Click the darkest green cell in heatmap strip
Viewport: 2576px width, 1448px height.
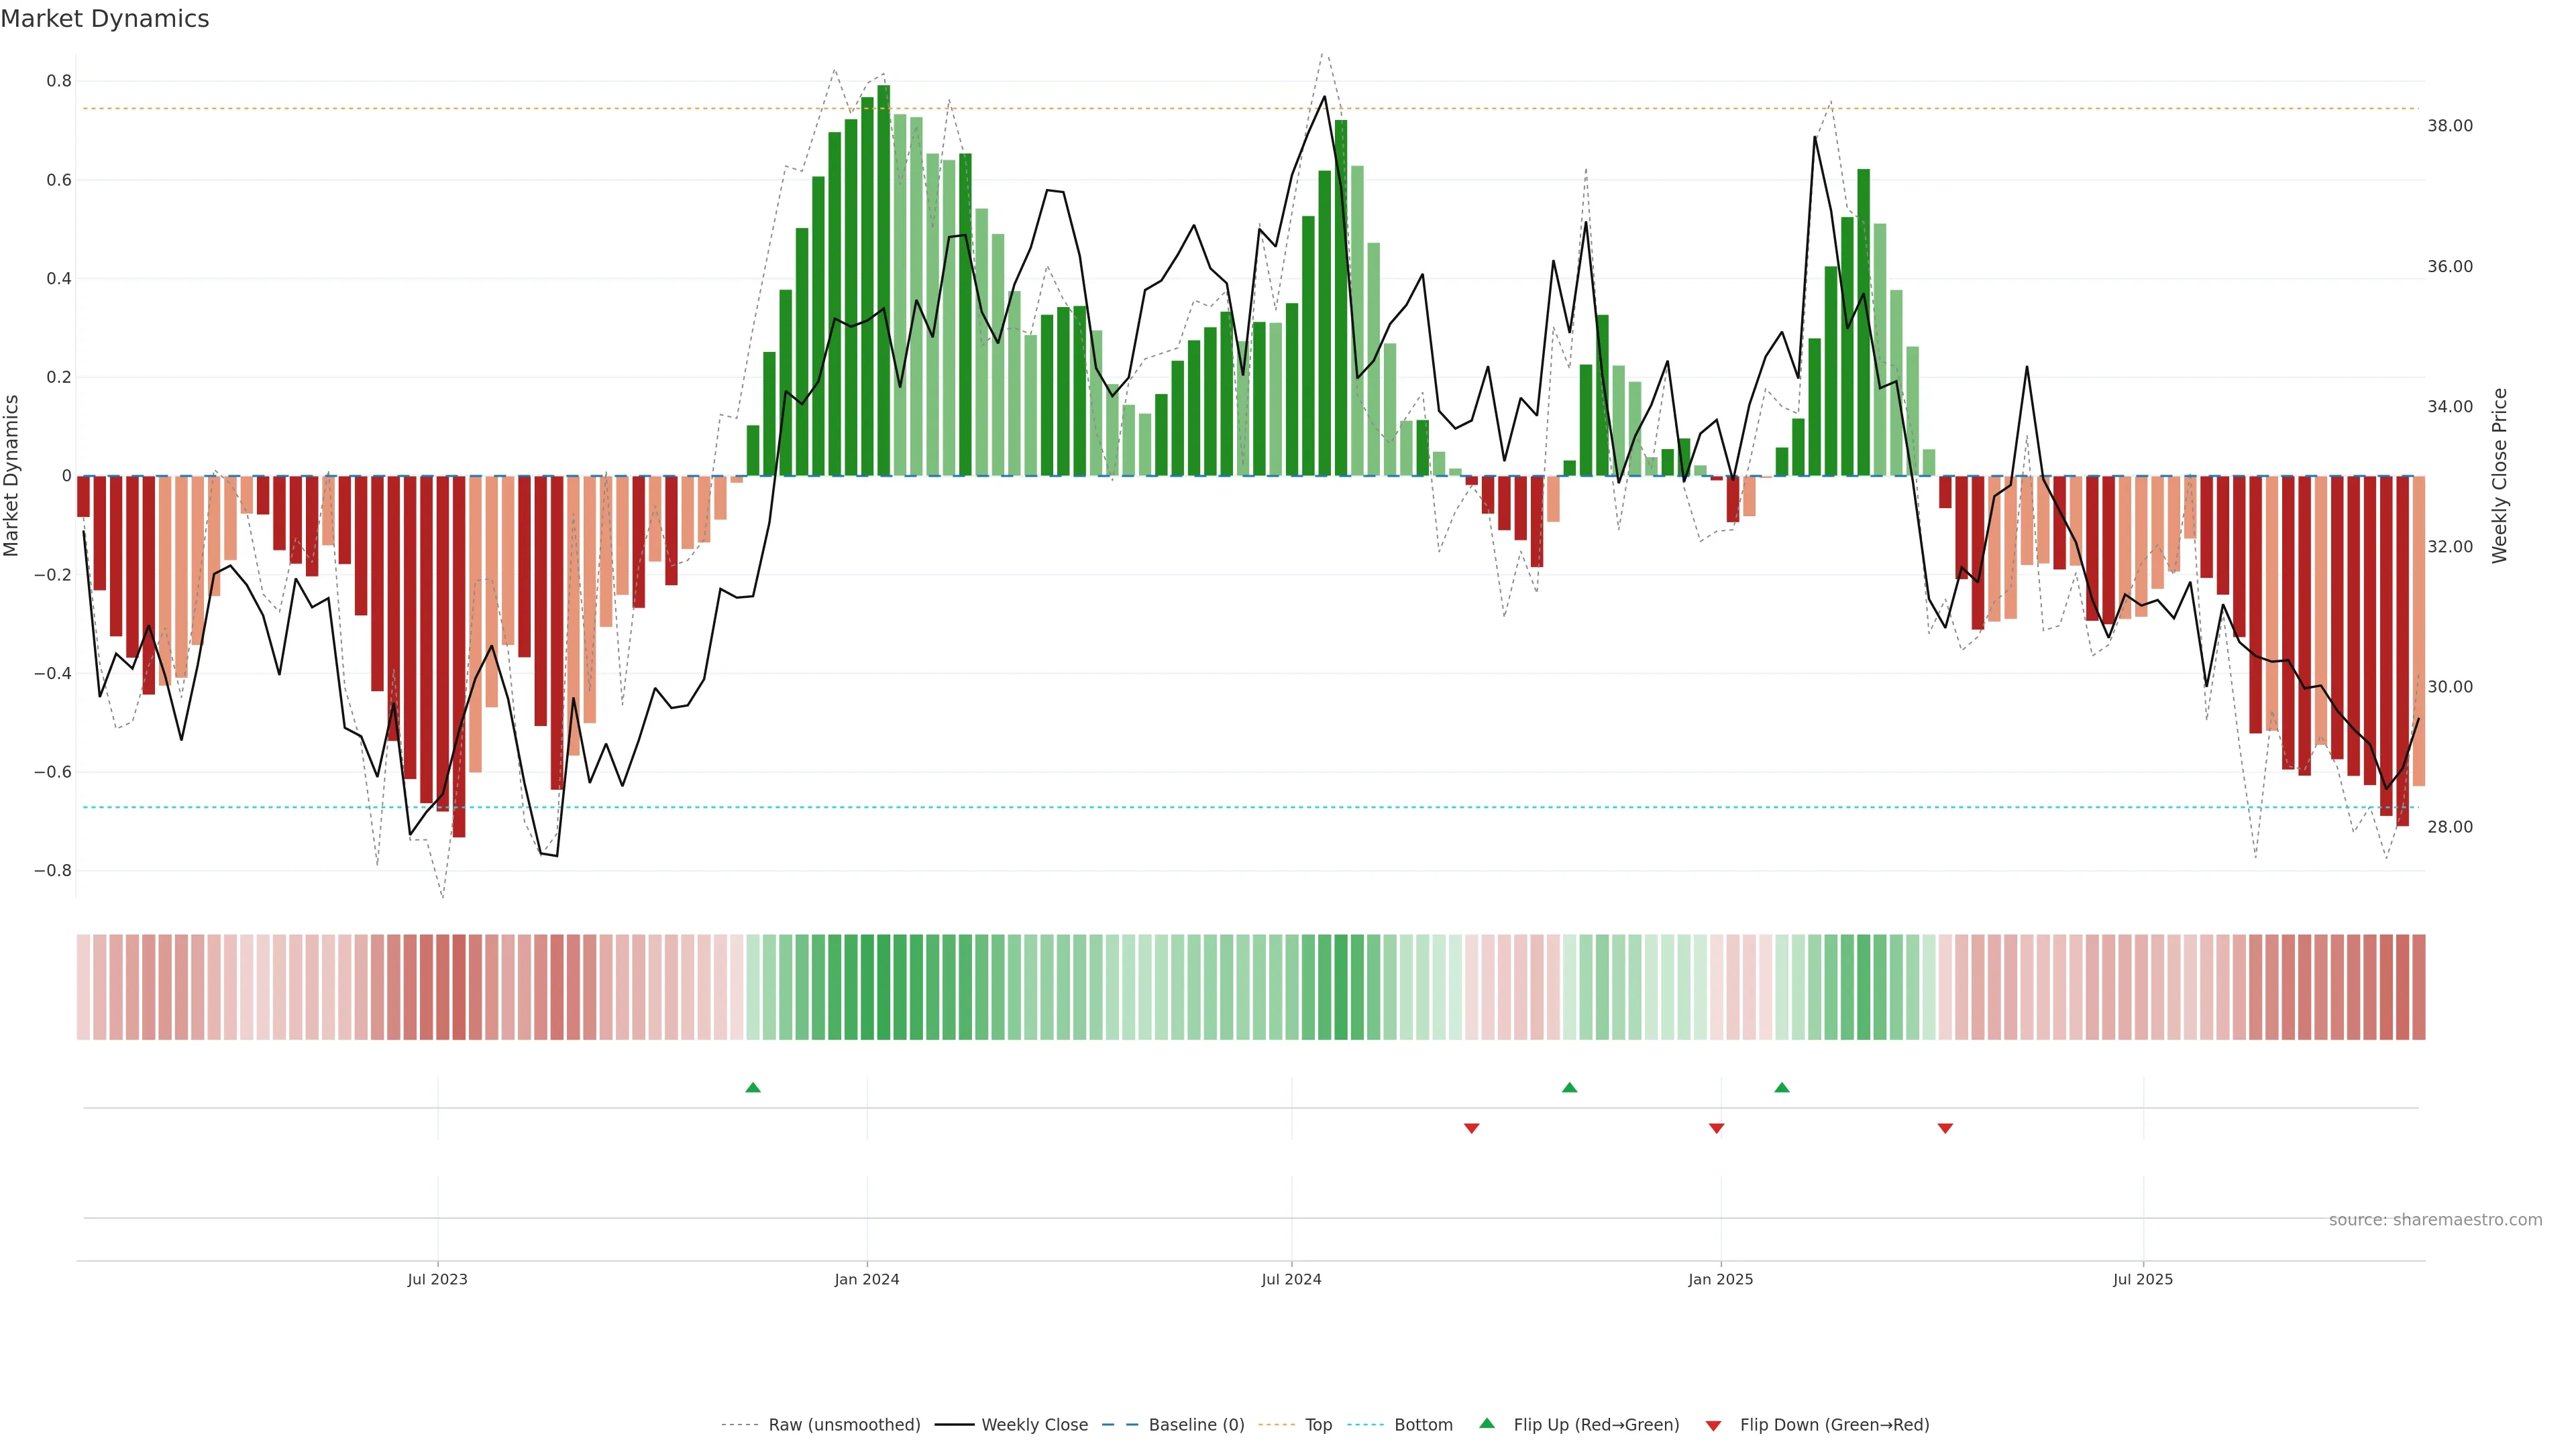[x=883, y=987]
